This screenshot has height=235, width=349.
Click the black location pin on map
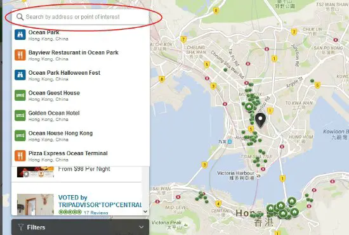pyautogui.click(x=260, y=120)
